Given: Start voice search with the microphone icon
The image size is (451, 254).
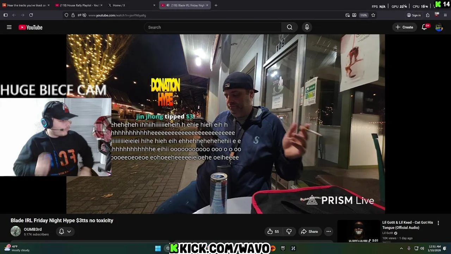Looking at the screenshot, I should pyautogui.click(x=307, y=27).
